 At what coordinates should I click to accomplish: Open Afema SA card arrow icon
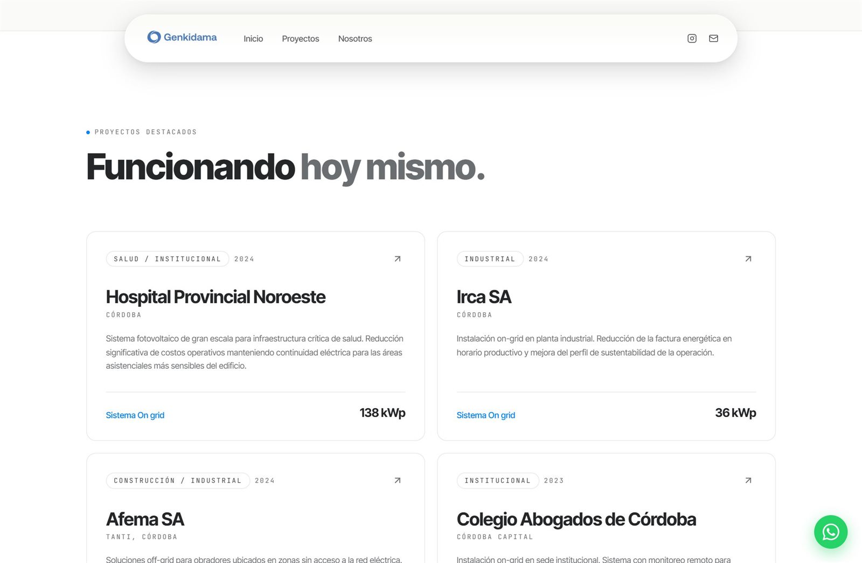[x=398, y=480]
